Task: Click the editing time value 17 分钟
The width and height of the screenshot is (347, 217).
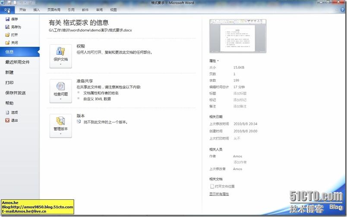Action: (x=239, y=87)
